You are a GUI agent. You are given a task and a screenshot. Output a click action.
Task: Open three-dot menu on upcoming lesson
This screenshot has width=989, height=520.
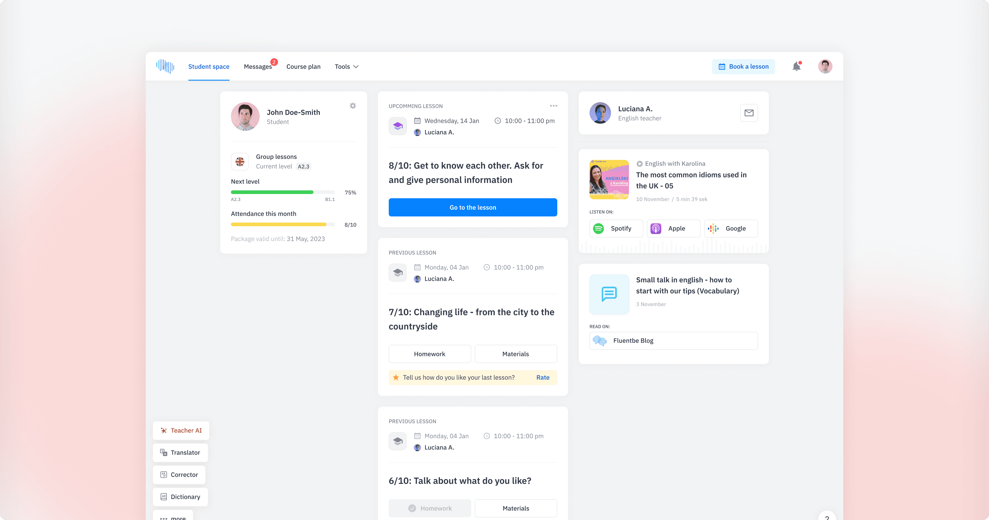pos(553,106)
